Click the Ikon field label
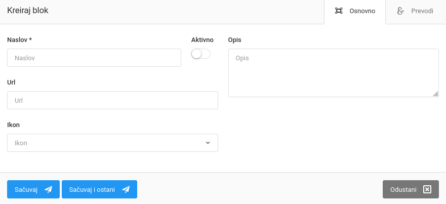The image size is (446, 204). 14,125
